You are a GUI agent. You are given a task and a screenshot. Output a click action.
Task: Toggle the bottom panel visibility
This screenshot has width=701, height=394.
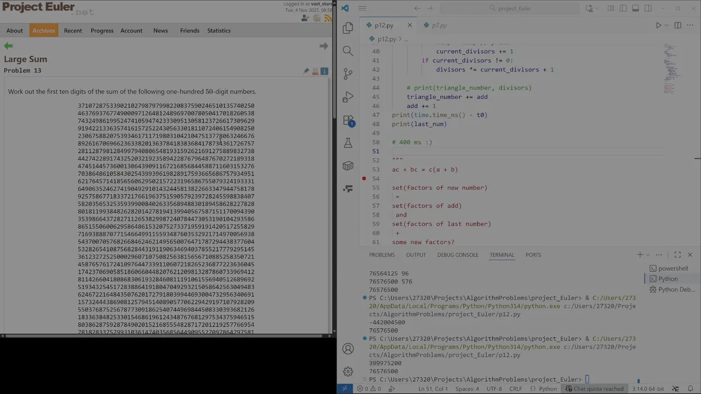pyautogui.click(x=636, y=8)
